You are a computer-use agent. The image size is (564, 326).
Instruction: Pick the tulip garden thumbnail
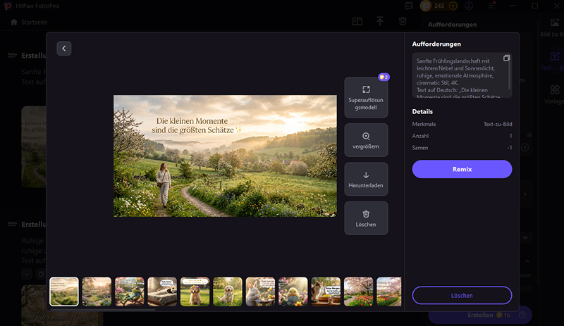pos(359,291)
